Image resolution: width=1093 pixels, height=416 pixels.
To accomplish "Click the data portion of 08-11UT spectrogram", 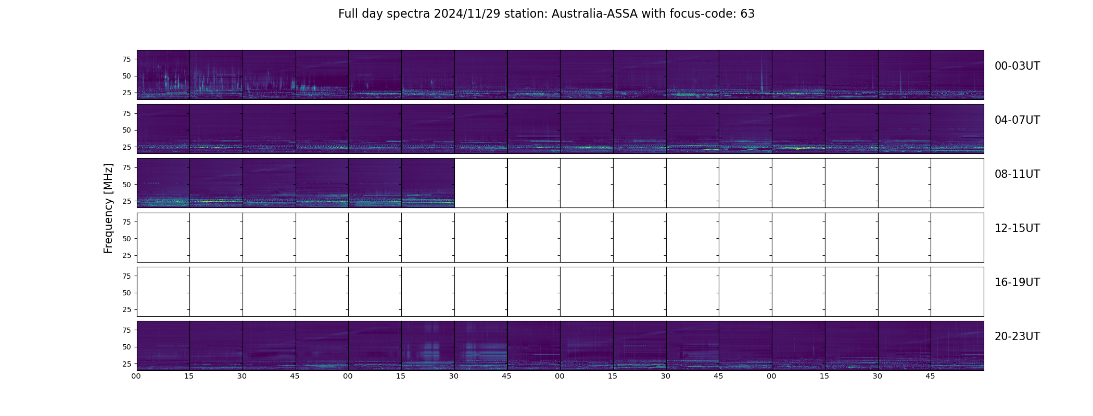I will click(x=296, y=183).
